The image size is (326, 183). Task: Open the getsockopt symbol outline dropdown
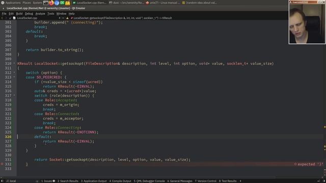123,18
